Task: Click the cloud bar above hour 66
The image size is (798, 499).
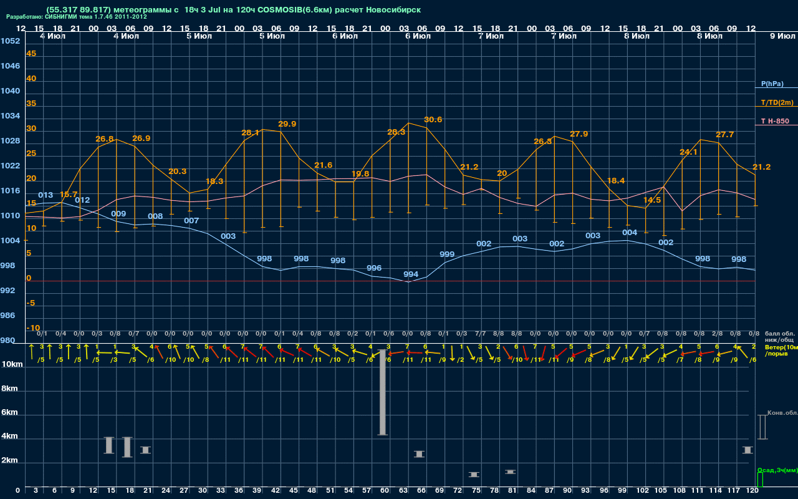Action: click(419, 453)
